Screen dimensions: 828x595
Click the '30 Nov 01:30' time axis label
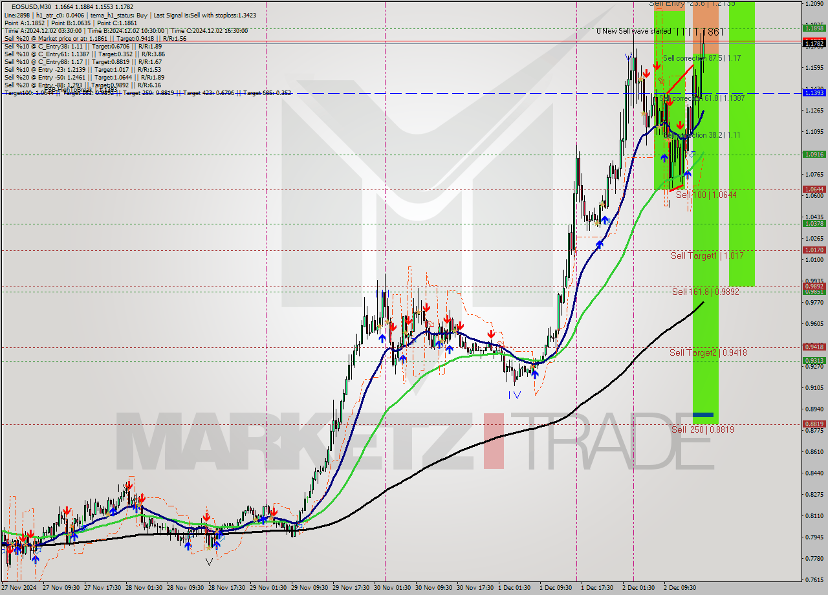pos(391,588)
